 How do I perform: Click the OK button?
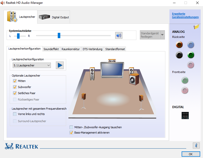point(191,154)
